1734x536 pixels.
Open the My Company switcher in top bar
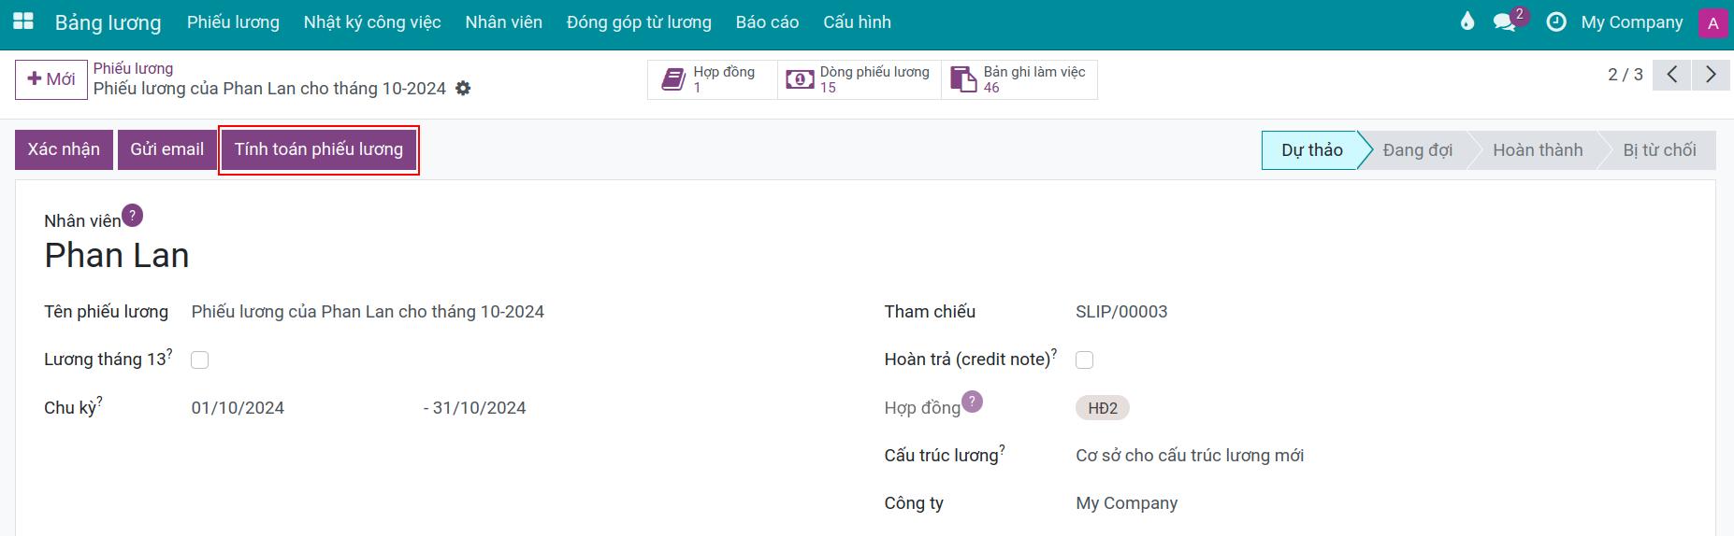tap(1631, 22)
